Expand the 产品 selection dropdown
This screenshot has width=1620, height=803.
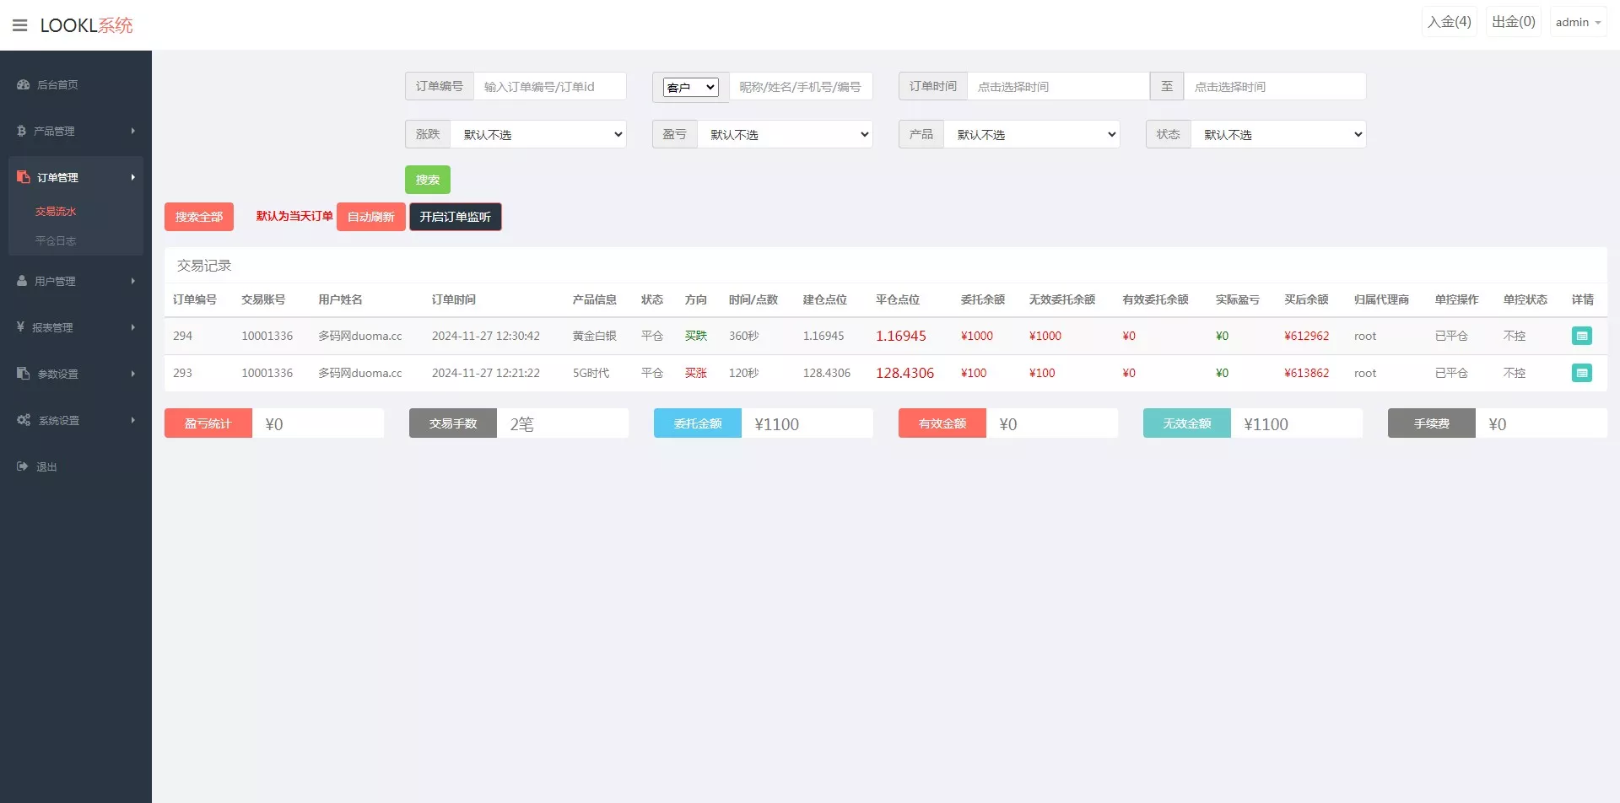(1031, 134)
